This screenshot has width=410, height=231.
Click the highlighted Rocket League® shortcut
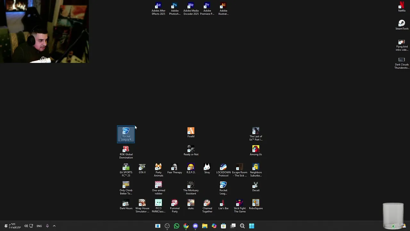coord(126,134)
